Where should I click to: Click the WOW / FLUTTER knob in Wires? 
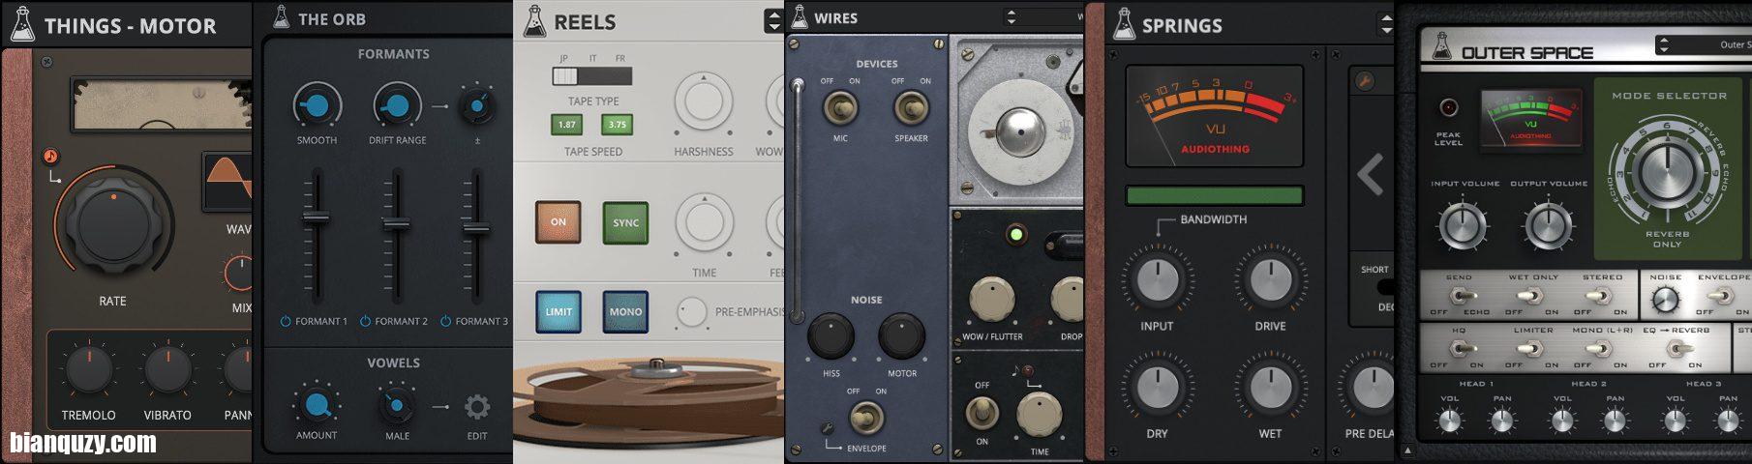991,299
